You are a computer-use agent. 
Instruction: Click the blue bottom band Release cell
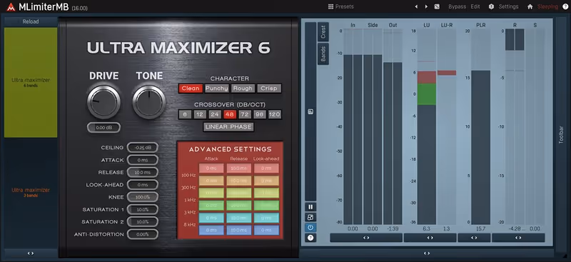pyautogui.click(x=239, y=231)
